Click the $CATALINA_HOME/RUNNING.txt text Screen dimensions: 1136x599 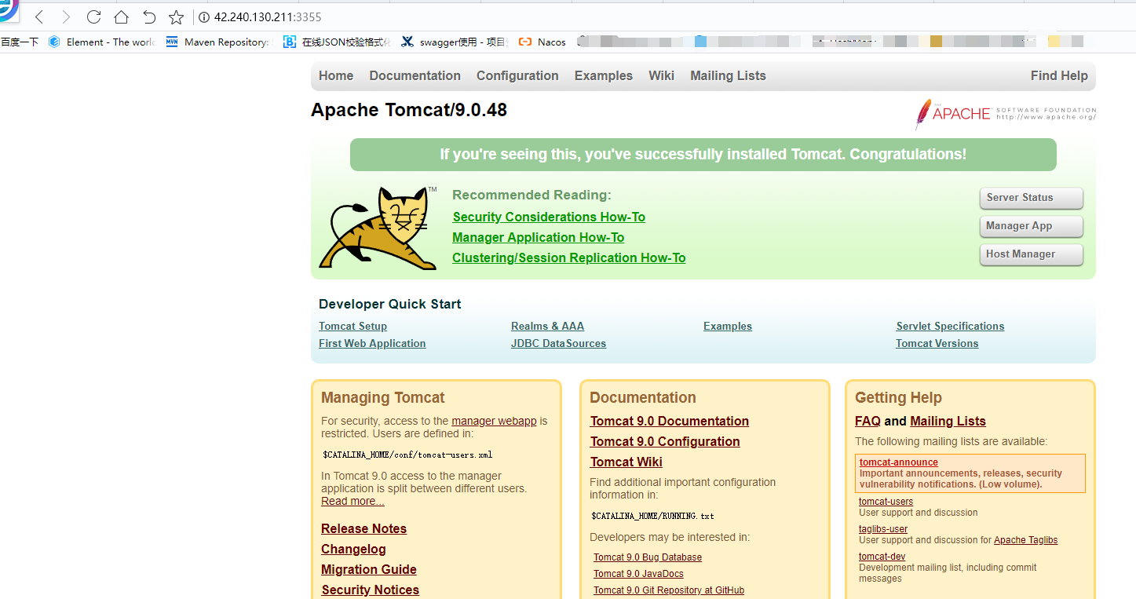click(653, 516)
